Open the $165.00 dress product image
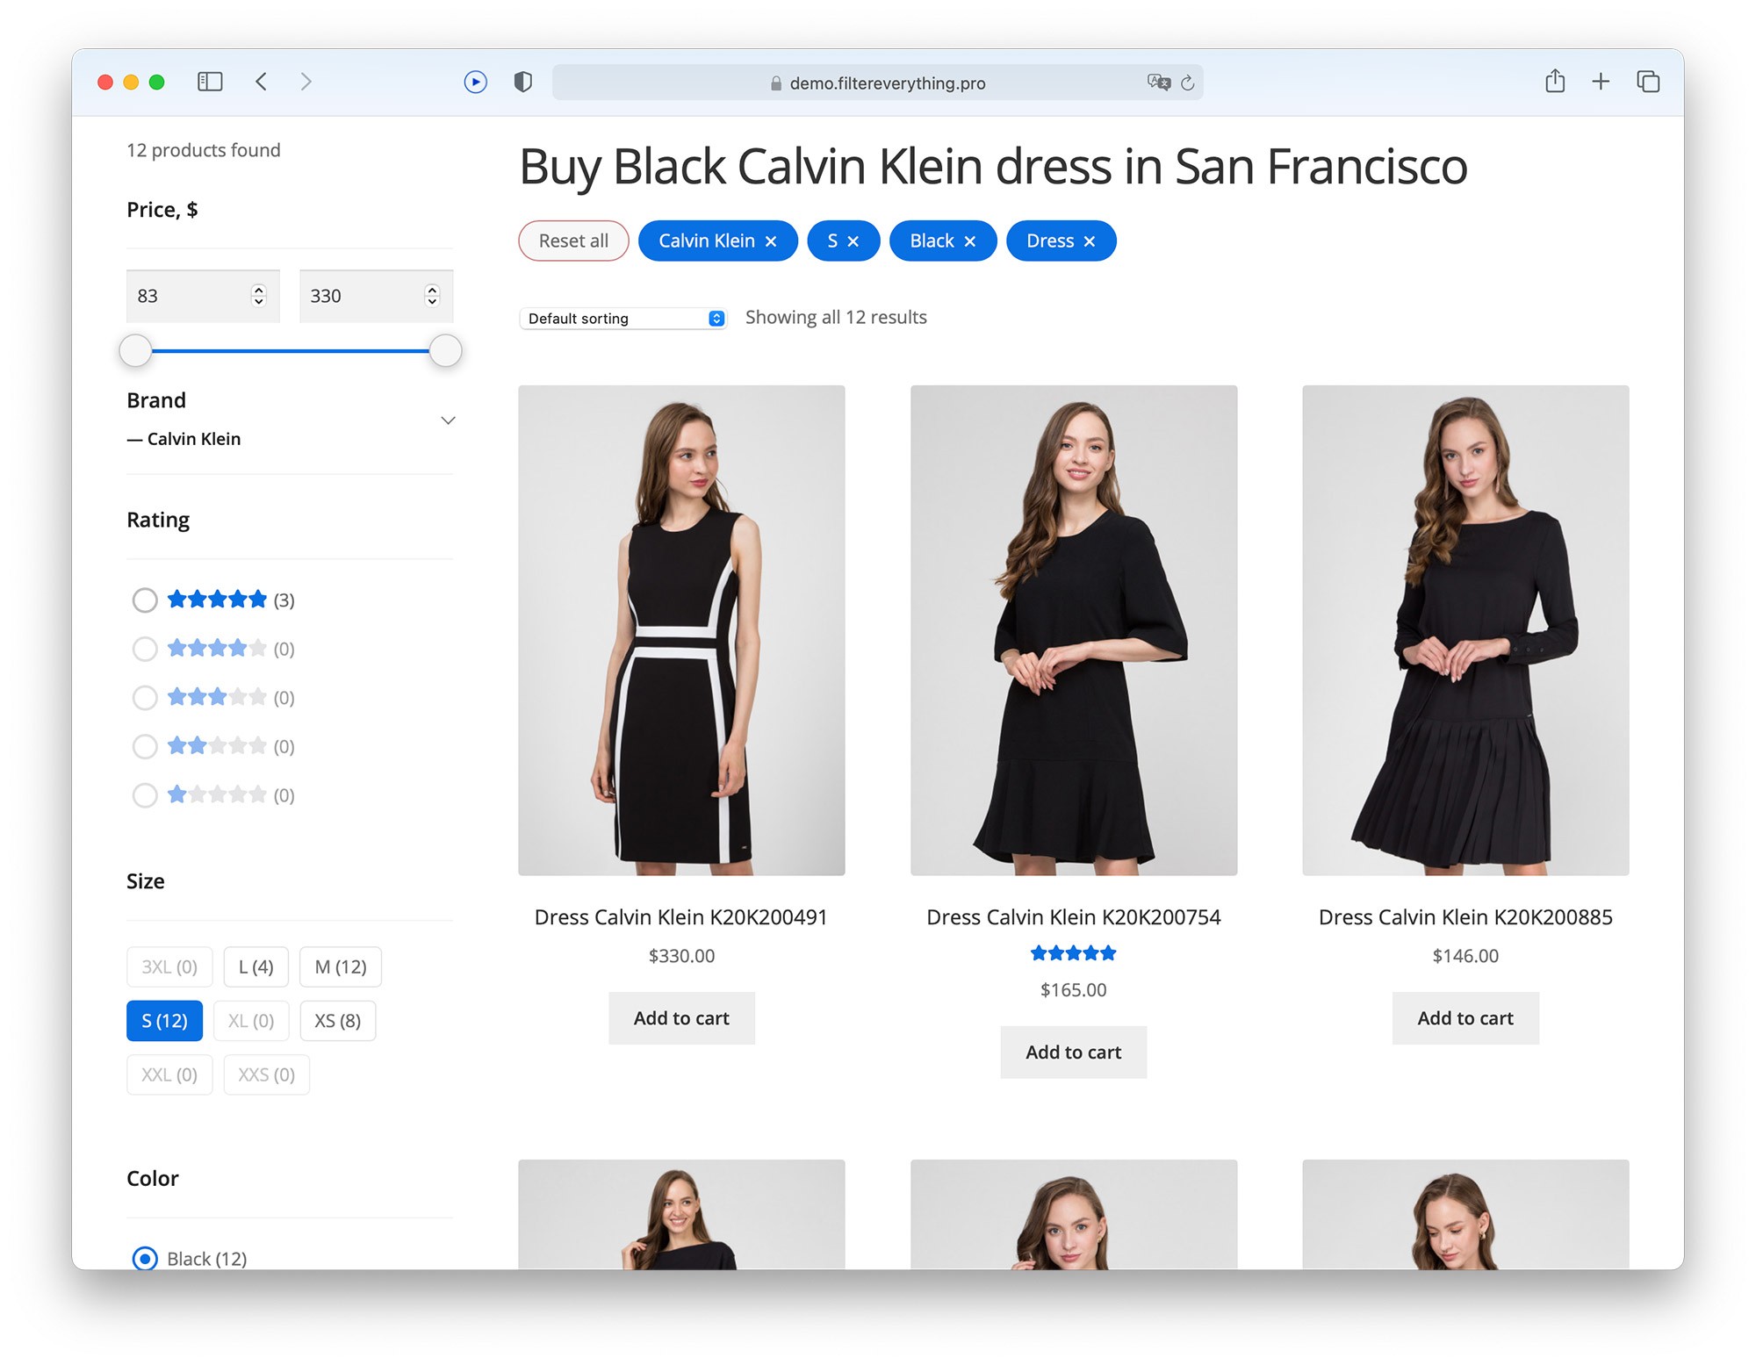 pos(1073,630)
